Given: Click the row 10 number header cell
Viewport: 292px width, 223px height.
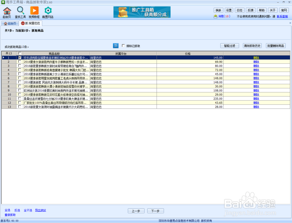Looking at the screenshot, I should click(x=9, y=95).
